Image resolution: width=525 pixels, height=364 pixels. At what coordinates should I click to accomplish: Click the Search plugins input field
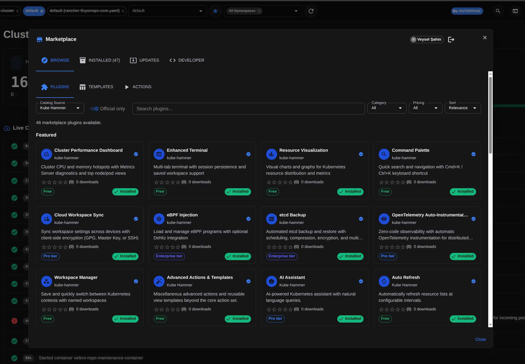pyautogui.click(x=249, y=109)
